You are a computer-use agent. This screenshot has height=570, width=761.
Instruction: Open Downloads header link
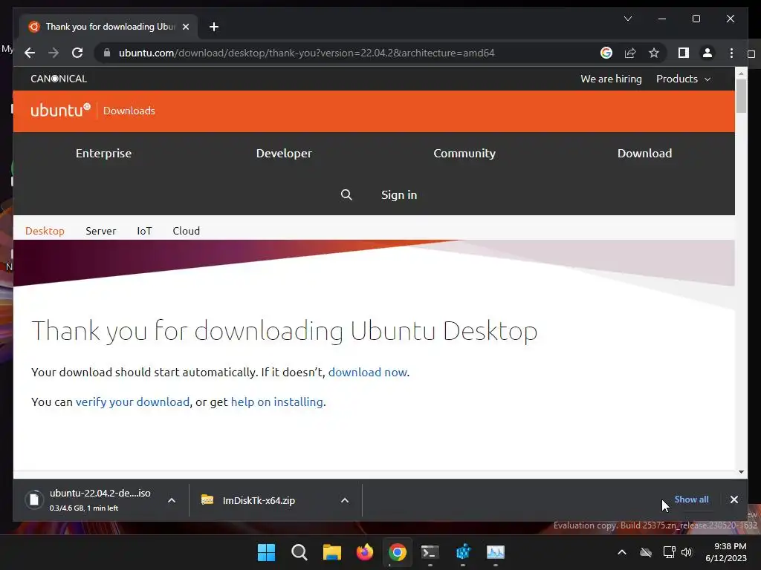pos(129,111)
